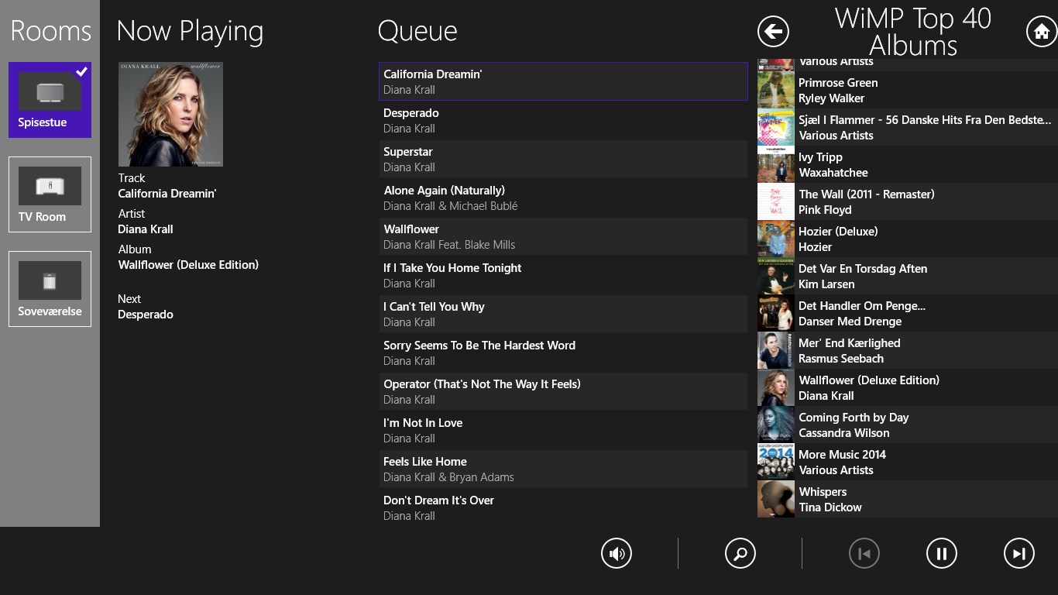Image resolution: width=1058 pixels, height=595 pixels.
Task: Play Alone Again (Naturally) from queue
Action: pyautogui.click(x=563, y=198)
